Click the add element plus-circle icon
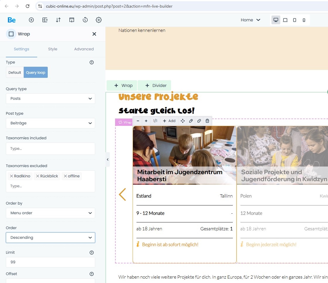Image resolution: width=328 pixels, height=283 pixels. pyautogui.click(x=31, y=20)
